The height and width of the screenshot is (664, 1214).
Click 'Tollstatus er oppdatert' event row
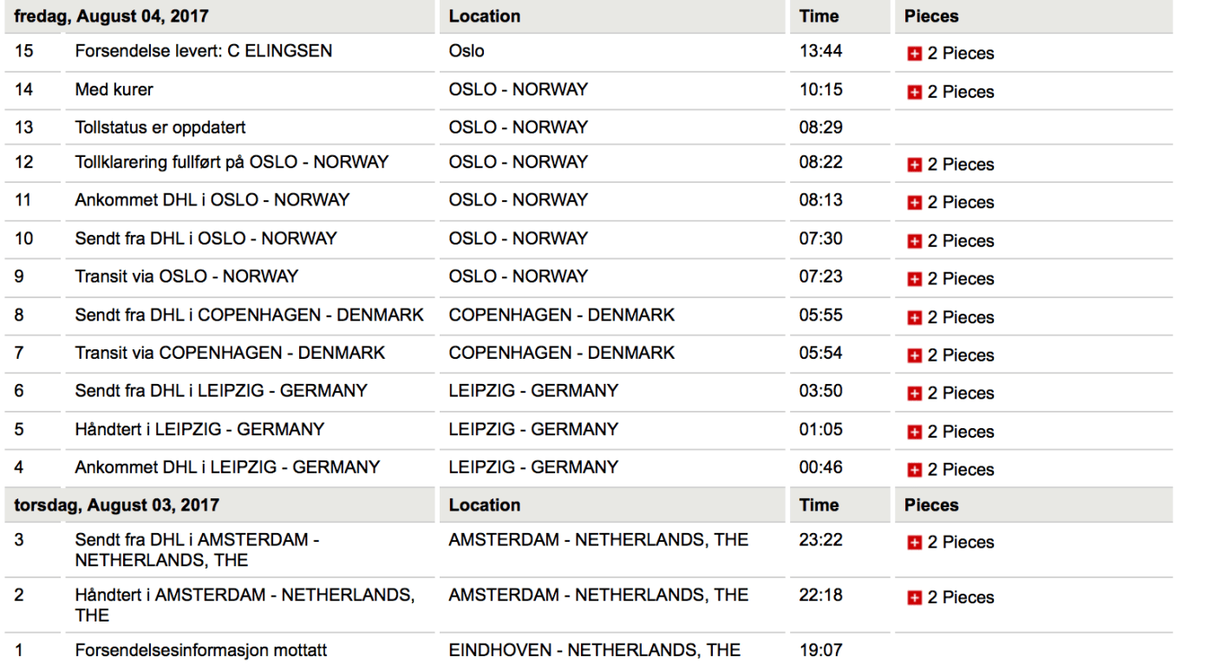pyautogui.click(x=160, y=127)
